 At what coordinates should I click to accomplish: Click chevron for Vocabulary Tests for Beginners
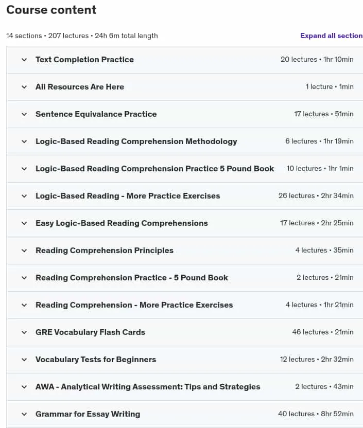tap(24, 360)
